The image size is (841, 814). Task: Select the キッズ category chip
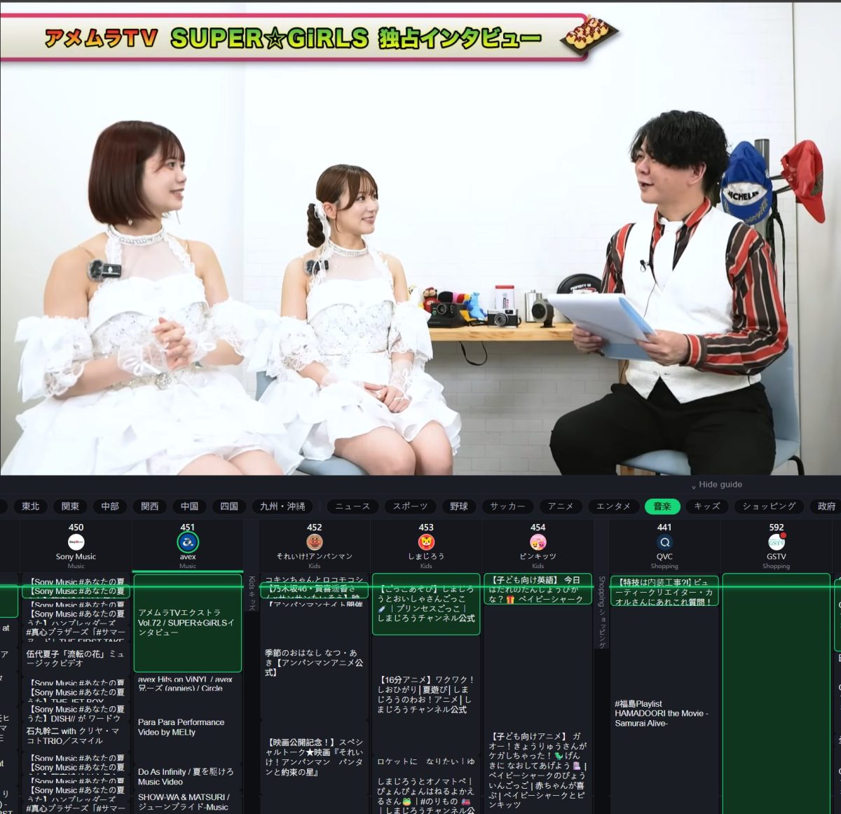click(x=706, y=506)
